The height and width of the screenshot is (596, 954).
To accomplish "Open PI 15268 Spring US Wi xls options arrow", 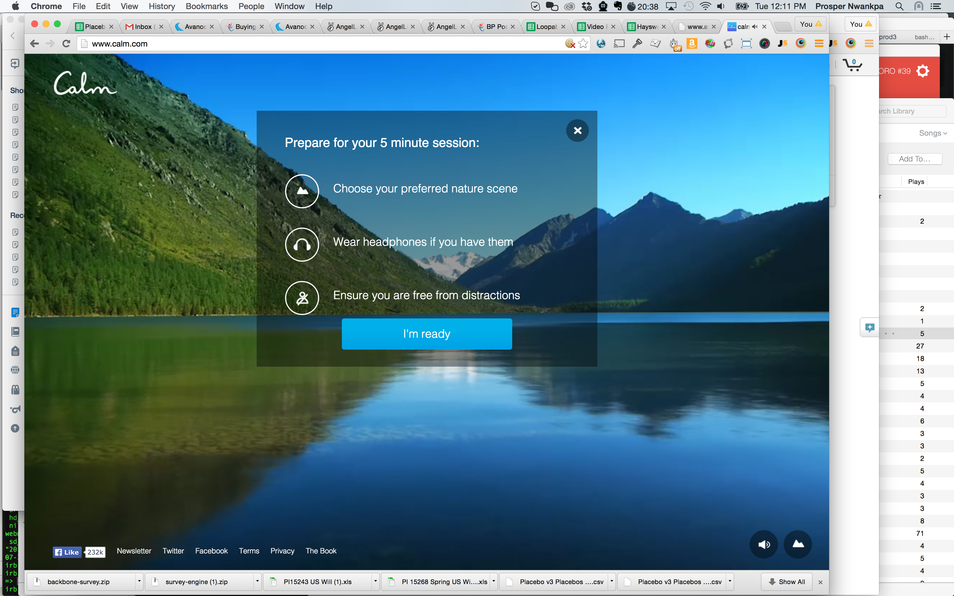I will (493, 582).
